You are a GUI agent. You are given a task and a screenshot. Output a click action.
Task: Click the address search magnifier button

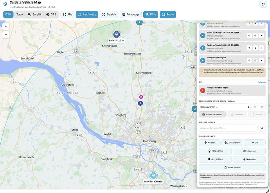pos(262,128)
